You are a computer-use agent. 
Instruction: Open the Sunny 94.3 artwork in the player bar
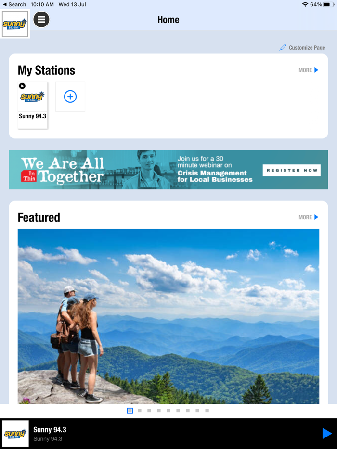pos(15,434)
